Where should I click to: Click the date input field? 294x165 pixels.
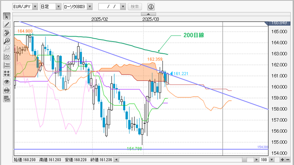(110, 7)
